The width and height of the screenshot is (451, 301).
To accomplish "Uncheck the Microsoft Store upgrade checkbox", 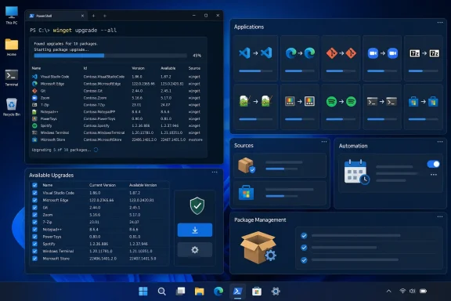I will (x=34, y=259).
